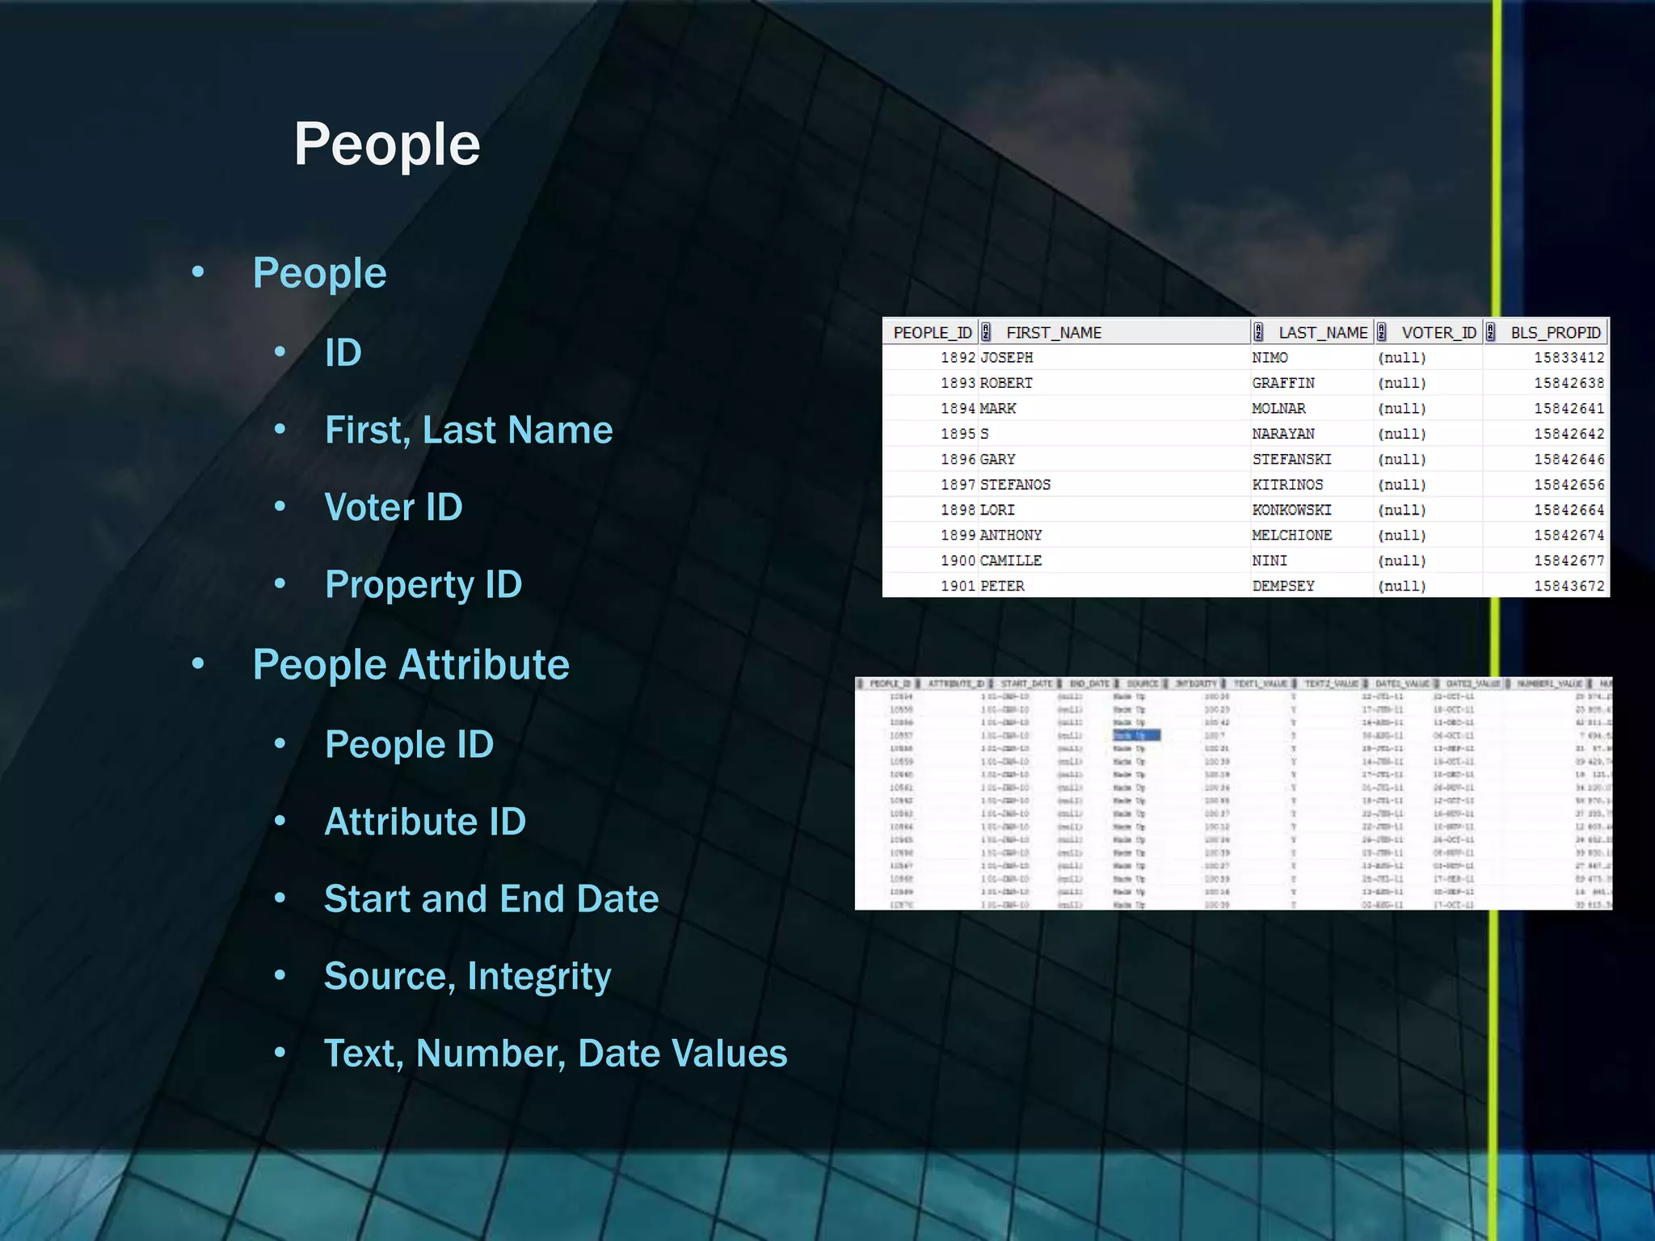Click the slide title People
Image resolution: width=1655 pixels, height=1241 pixels.
(387, 145)
